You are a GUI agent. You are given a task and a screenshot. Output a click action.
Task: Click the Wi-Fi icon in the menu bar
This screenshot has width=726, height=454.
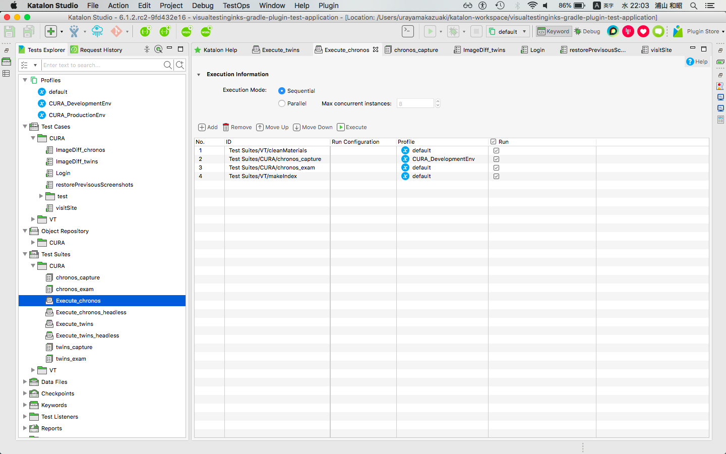(x=532, y=6)
